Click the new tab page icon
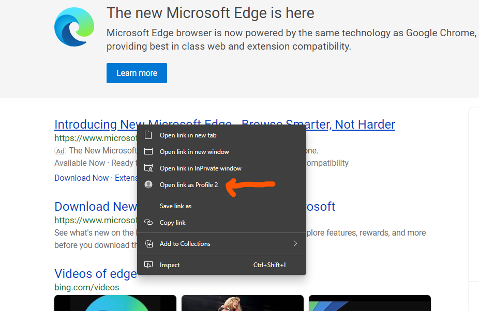 148,135
